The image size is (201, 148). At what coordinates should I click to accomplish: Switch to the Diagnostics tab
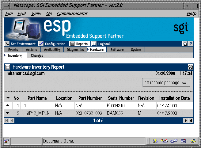click(x=75, y=50)
